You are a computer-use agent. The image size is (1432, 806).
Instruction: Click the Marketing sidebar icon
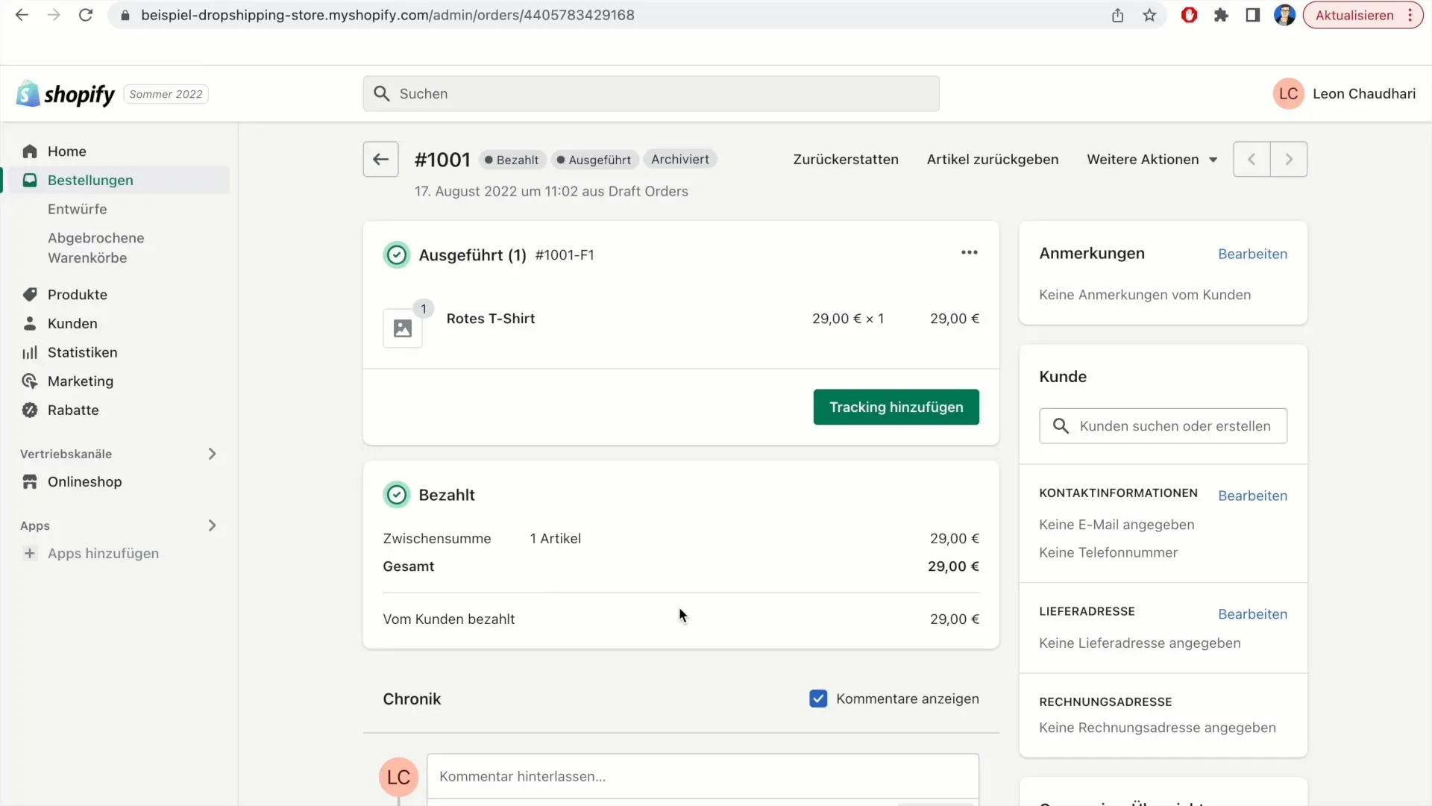click(30, 381)
